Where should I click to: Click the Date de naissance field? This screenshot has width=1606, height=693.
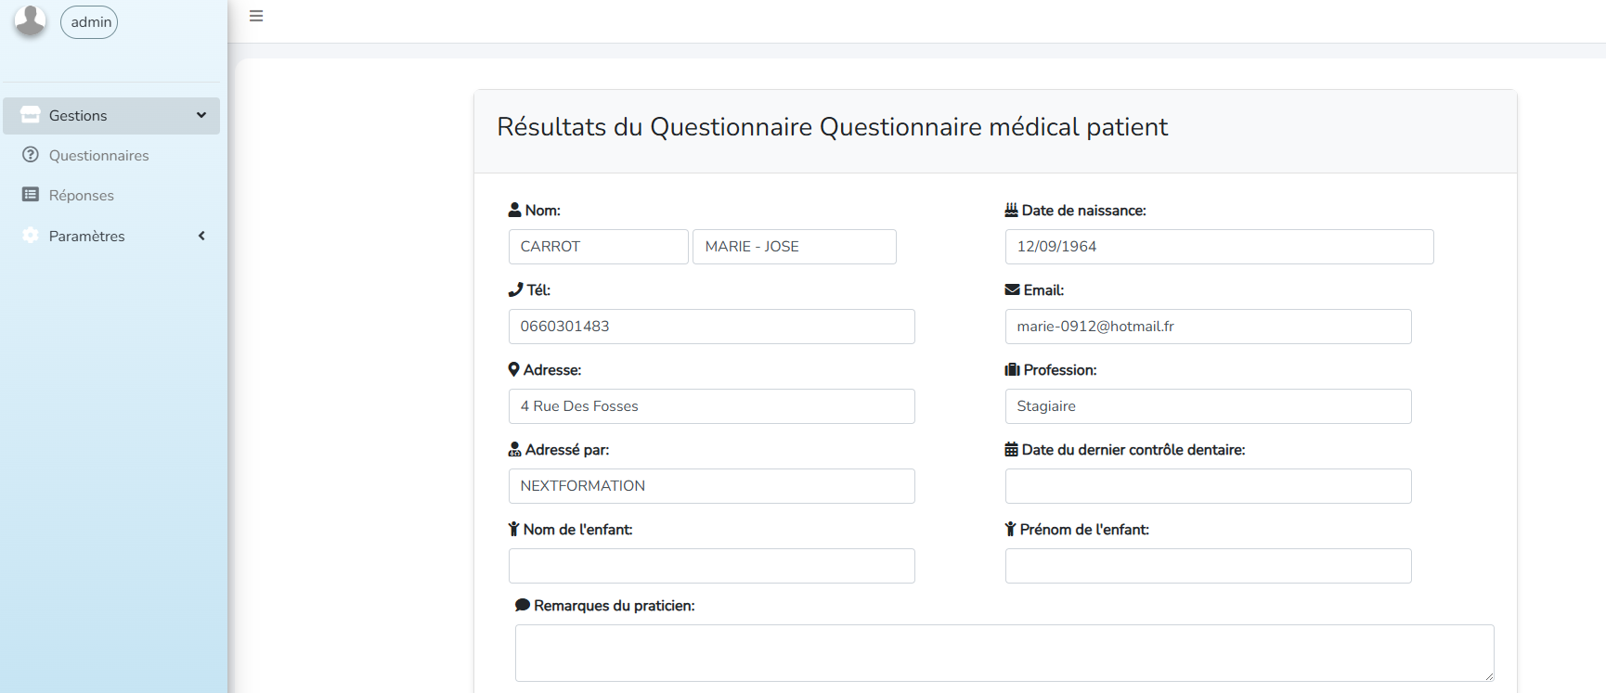[1219, 247]
